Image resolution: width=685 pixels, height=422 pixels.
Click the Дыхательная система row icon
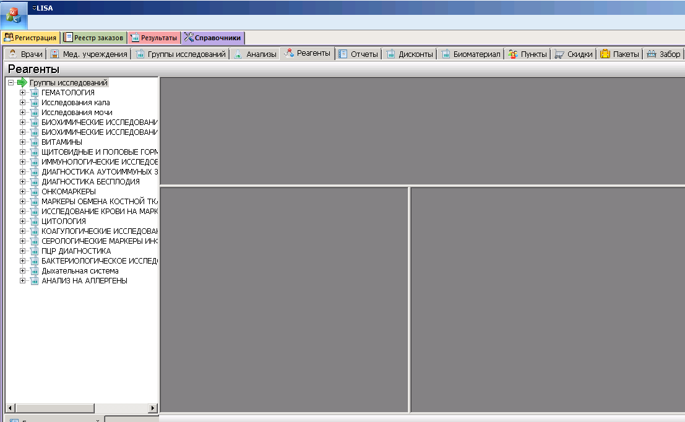click(x=35, y=271)
